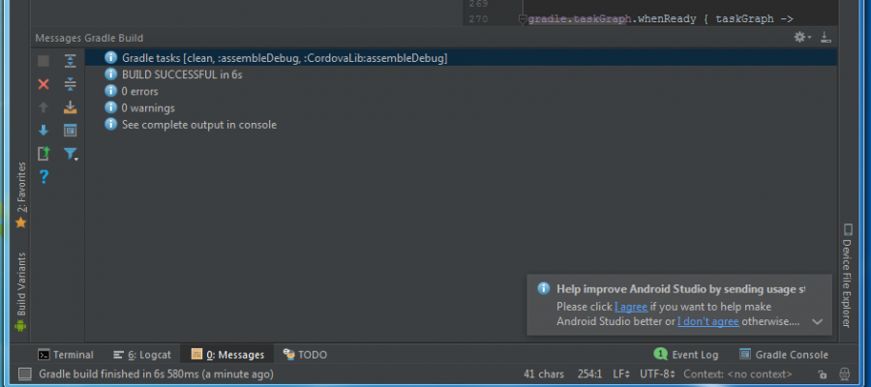Click the Collapse All icon in Messages toolbar
The width and height of the screenshot is (871, 387).
70,84
